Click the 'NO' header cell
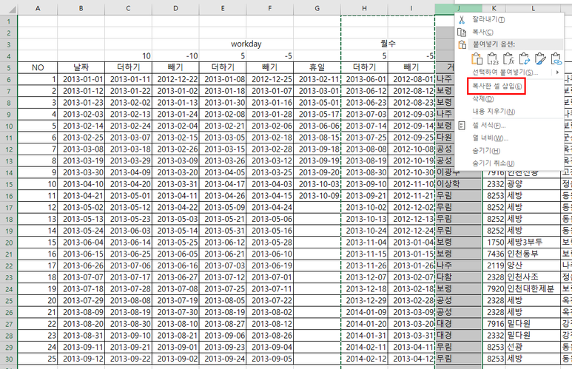 [x=38, y=67]
